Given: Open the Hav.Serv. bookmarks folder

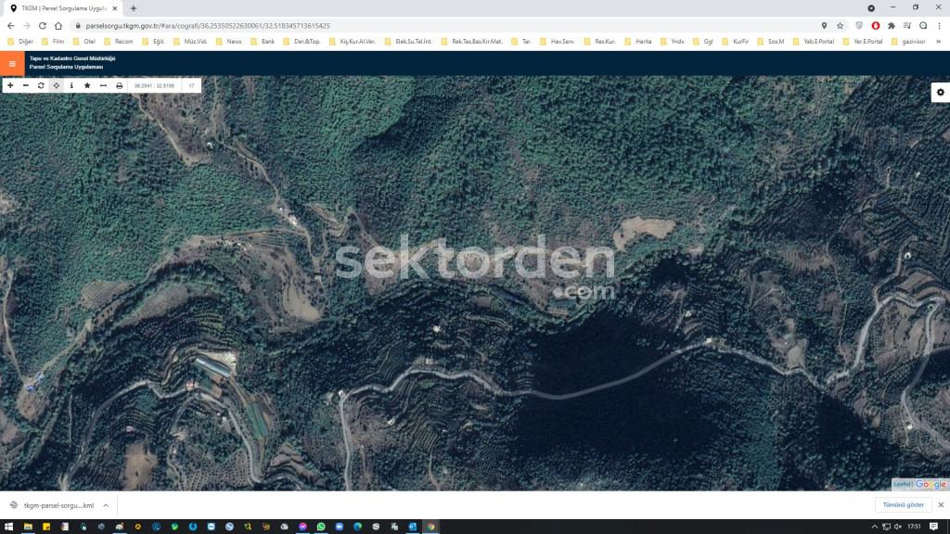Looking at the screenshot, I should point(558,41).
